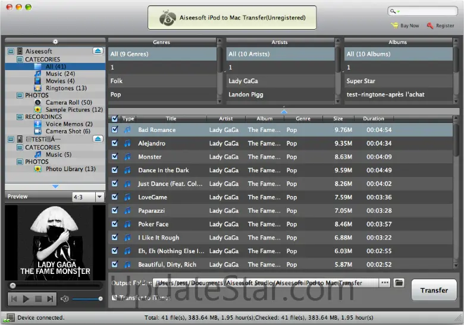Screen dimensions: 464x325
Task: Open Sample Pictures (12)
Action: coord(74,109)
